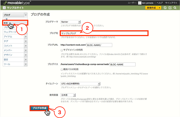Open the タイムゾーン UTC+9 dropdown

[80, 84]
